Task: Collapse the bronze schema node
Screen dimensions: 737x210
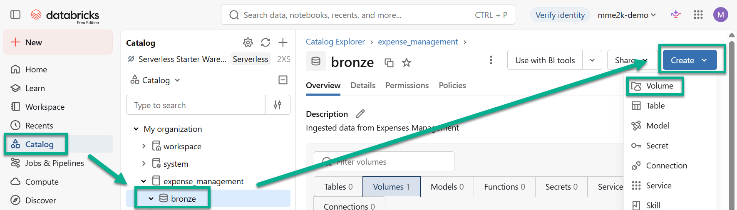Action: point(151,199)
